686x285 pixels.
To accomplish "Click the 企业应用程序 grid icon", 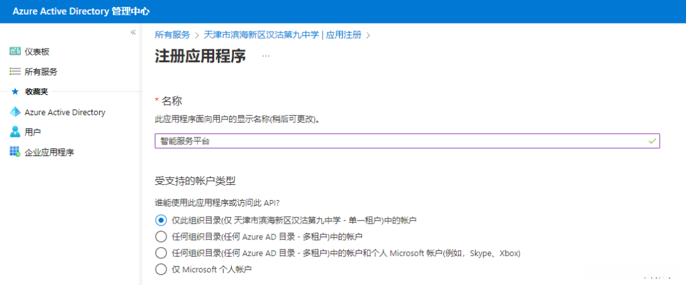I will tap(15, 152).
